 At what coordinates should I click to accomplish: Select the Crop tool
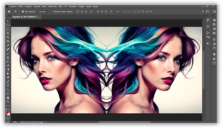tap(8, 37)
